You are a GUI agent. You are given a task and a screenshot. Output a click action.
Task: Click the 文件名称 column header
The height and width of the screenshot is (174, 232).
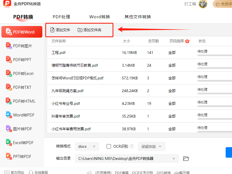(x=59, y=41)
